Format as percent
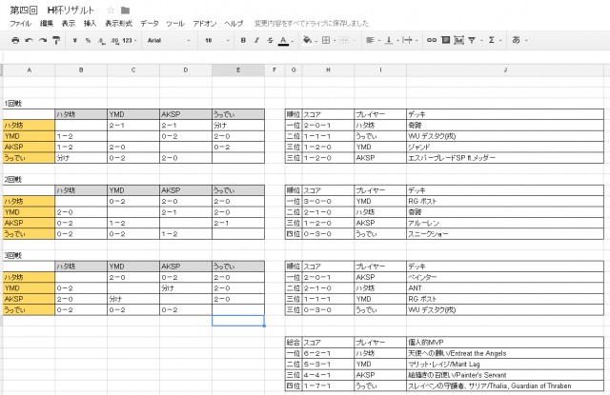610x395 pixels. [88, 40]
